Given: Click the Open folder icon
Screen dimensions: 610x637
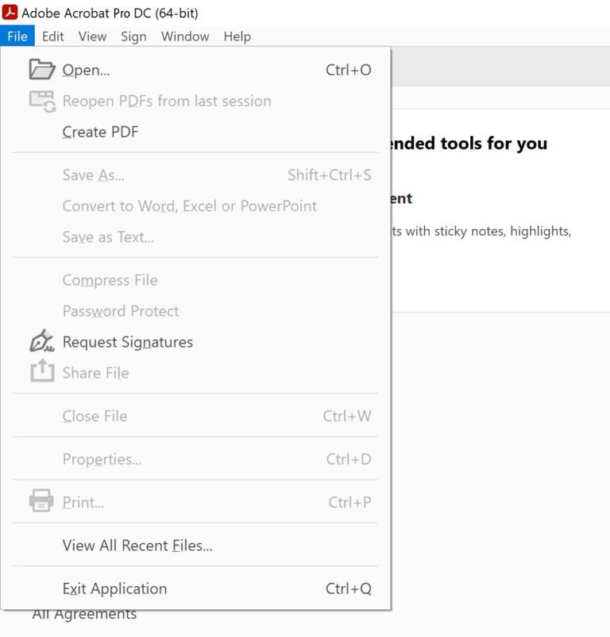Looking at the screenshot, I should pyautogui.click(x=41, y=70).
